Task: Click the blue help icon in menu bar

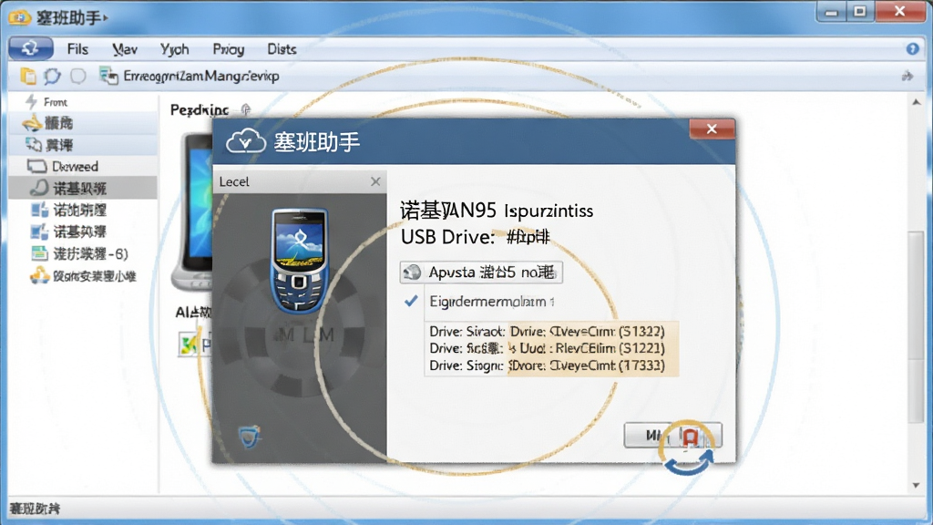Action: tap(912, 49)
